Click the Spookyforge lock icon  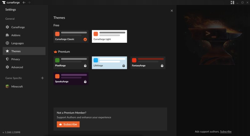pyautogui.click(x=85, y=82)
